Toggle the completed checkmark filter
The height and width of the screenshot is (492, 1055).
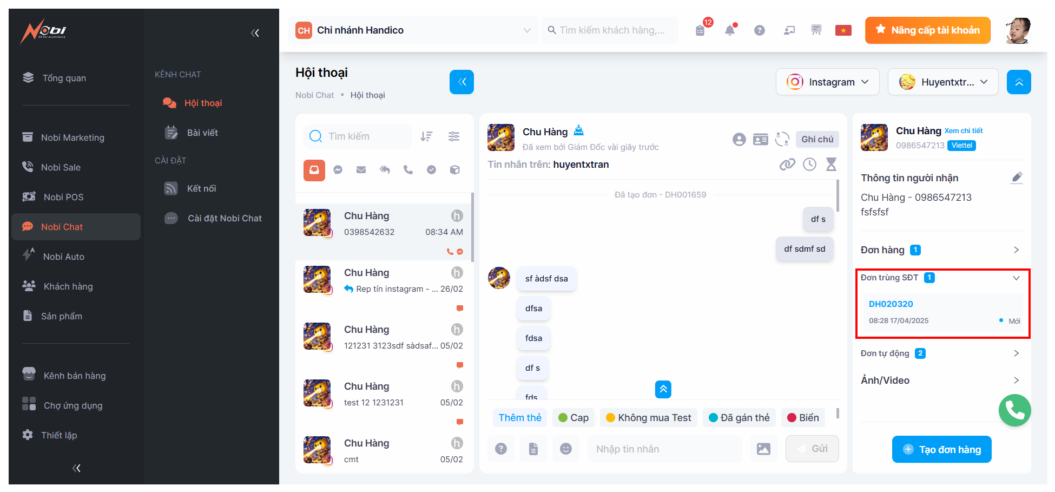pos(432,170)
